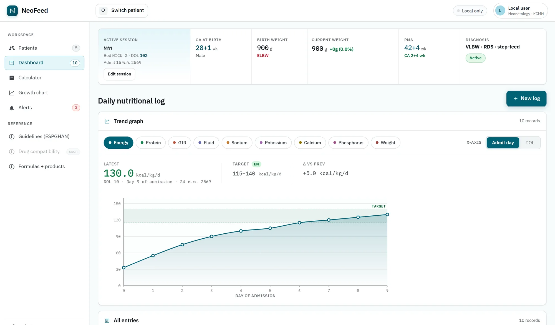Open Guidelines (ESPGHAN) info icon
Viewport: 555px width, 325px height.
coord(12,137)
